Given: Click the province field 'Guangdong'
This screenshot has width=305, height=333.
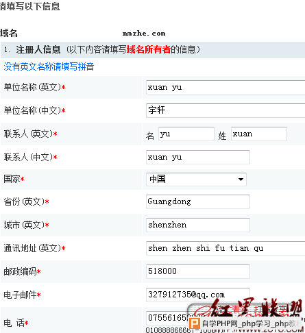Looking at the screenshot, I should (198, 201).
